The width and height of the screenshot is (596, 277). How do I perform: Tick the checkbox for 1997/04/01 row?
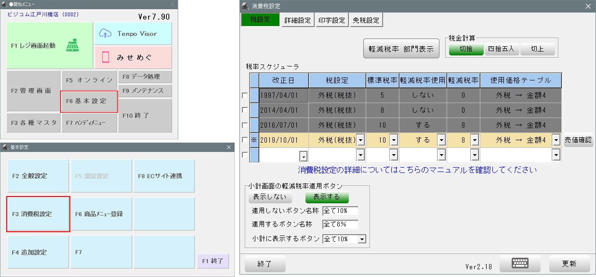pos(245,95)
